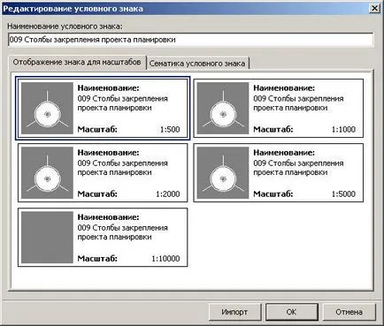Select the 1:5000 scale symbol preview thumbnail

223,172
